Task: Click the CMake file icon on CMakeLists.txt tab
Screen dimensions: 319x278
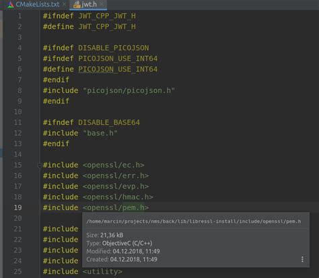Action: pos(11,5)
